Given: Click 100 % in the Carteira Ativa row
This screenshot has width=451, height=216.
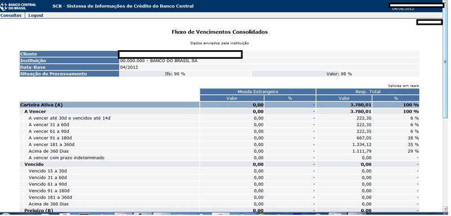Looking at the screenshot, I should click(411, 105).
